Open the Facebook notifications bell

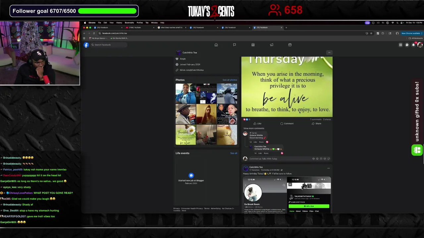tap(413, 45)
